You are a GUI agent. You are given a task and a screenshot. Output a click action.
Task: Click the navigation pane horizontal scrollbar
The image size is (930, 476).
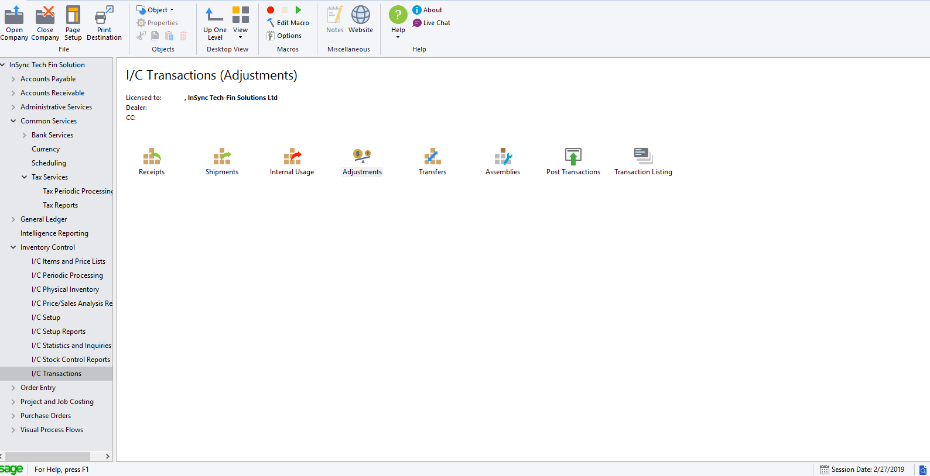click(x=47, y=456)
